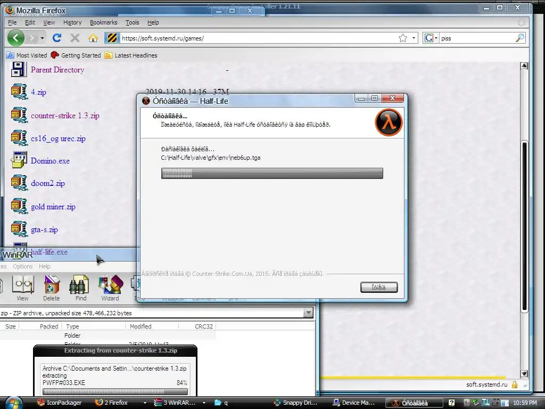Click archive icon next to doom2.zip
Screen dimensions: 545x409
tap(19, 183)
